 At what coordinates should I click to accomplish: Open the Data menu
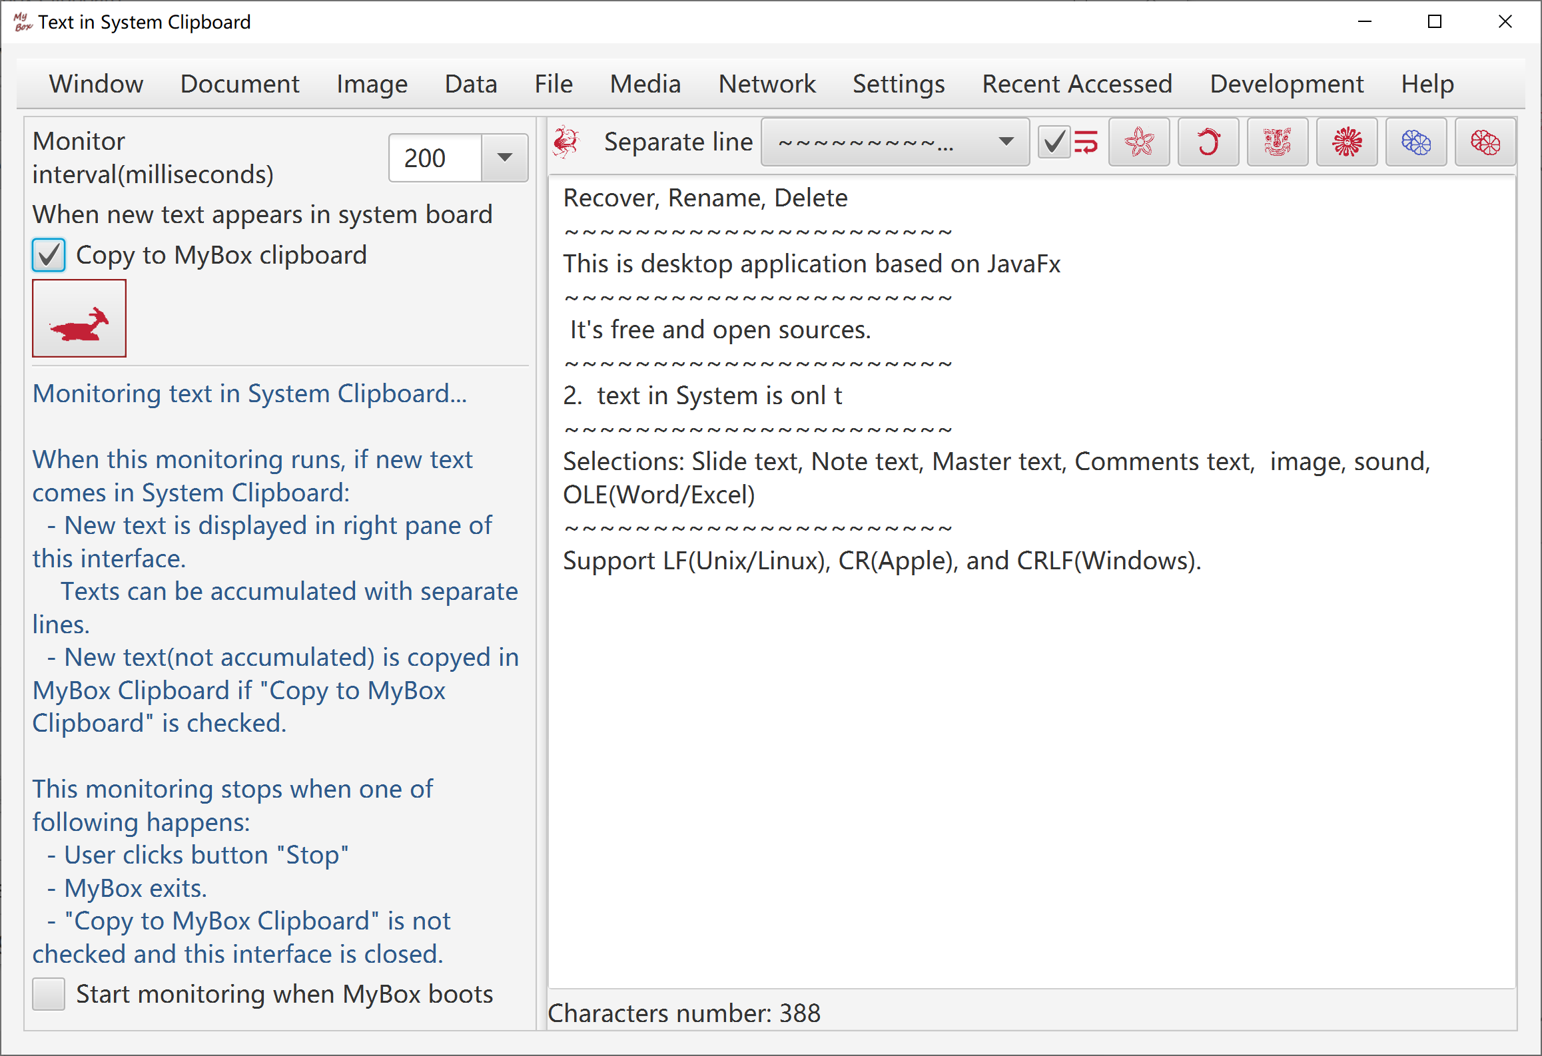tap(471, 84)
